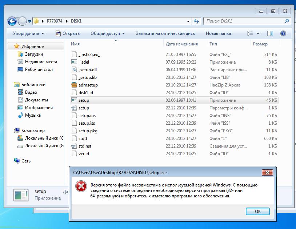Click the refresh address bar button
The height and width of the screenshot is (229, 296).
pos(196,21)
